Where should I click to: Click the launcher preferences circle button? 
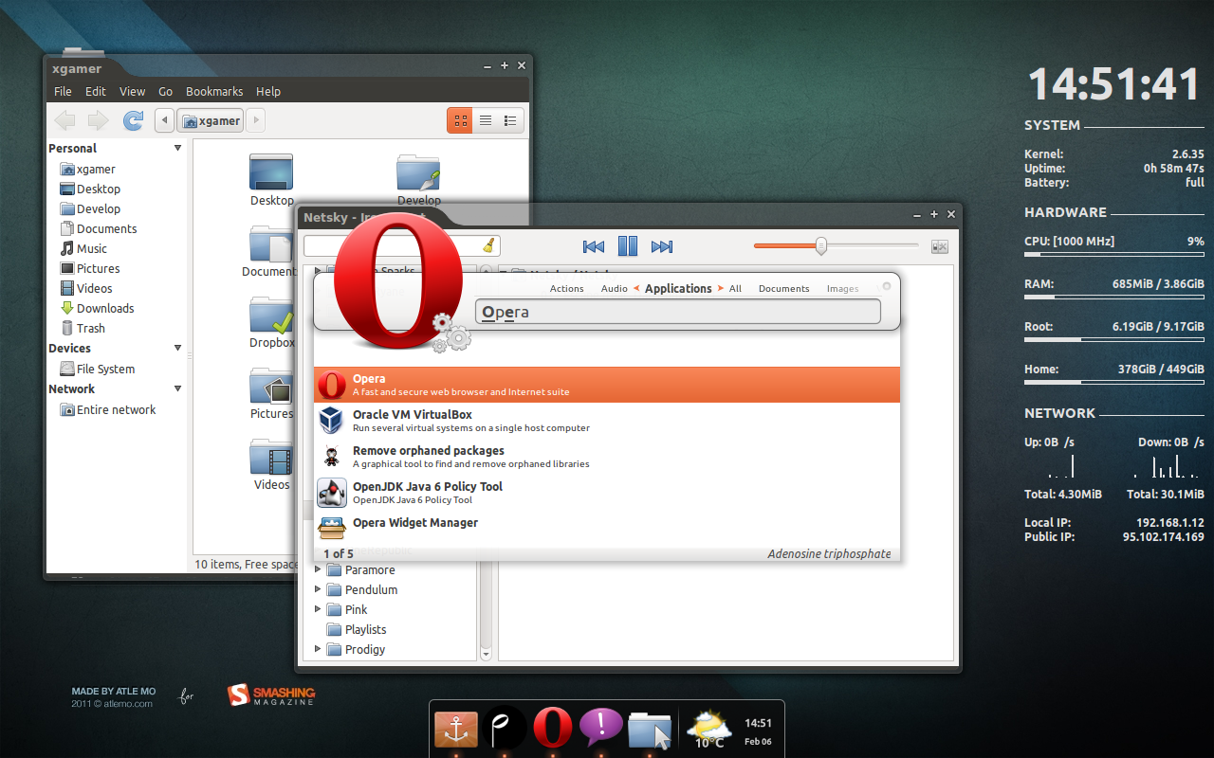coord(887,285)
